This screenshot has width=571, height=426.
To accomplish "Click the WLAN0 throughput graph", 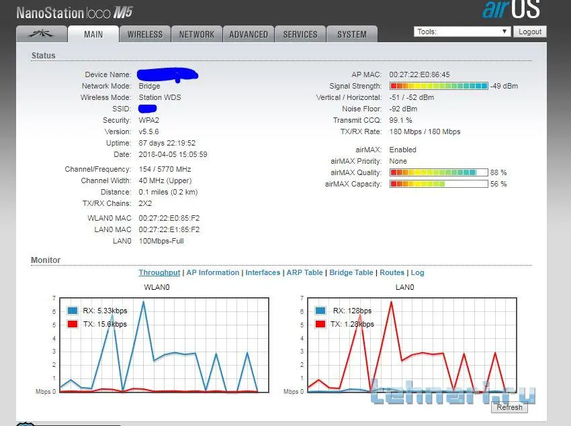I will (x=164, y=345).
